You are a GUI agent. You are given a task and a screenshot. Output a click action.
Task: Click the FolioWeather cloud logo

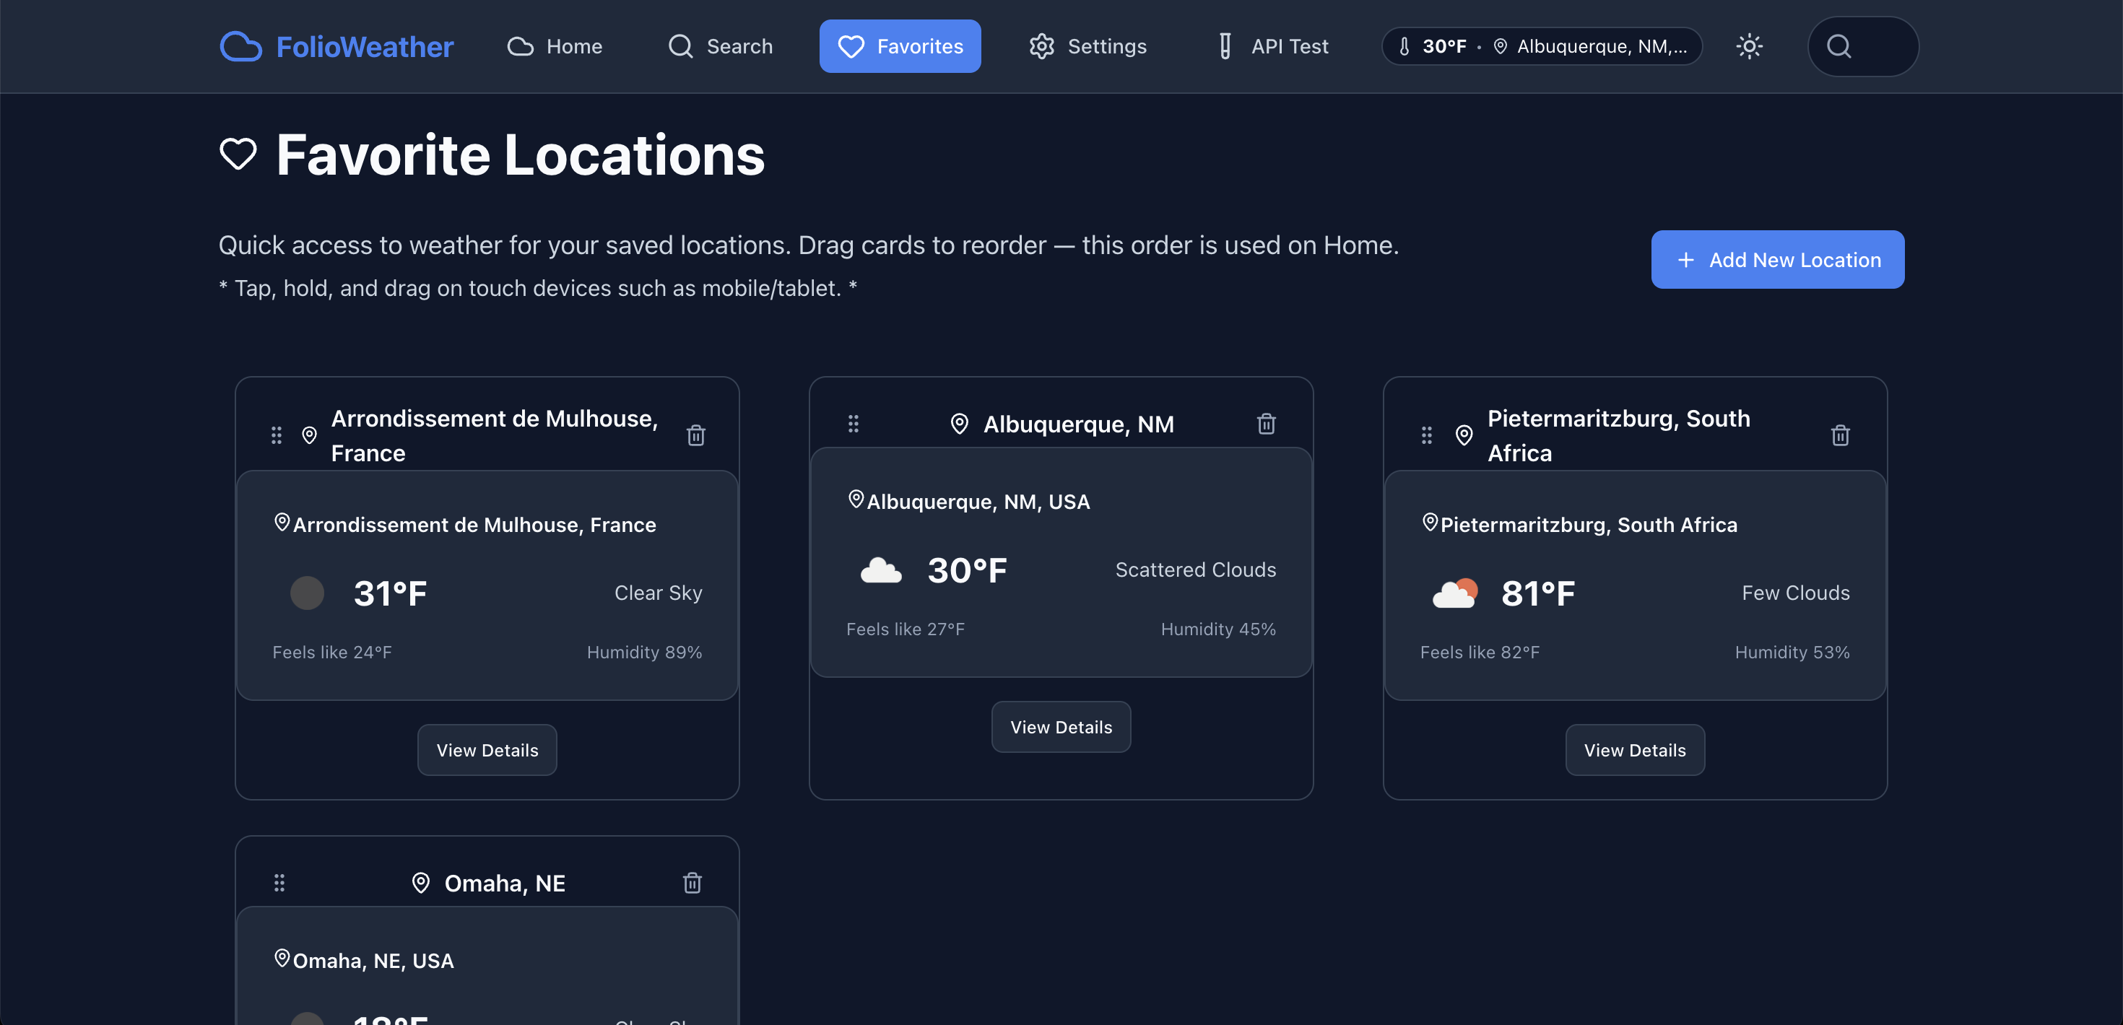tap(240, 47)
